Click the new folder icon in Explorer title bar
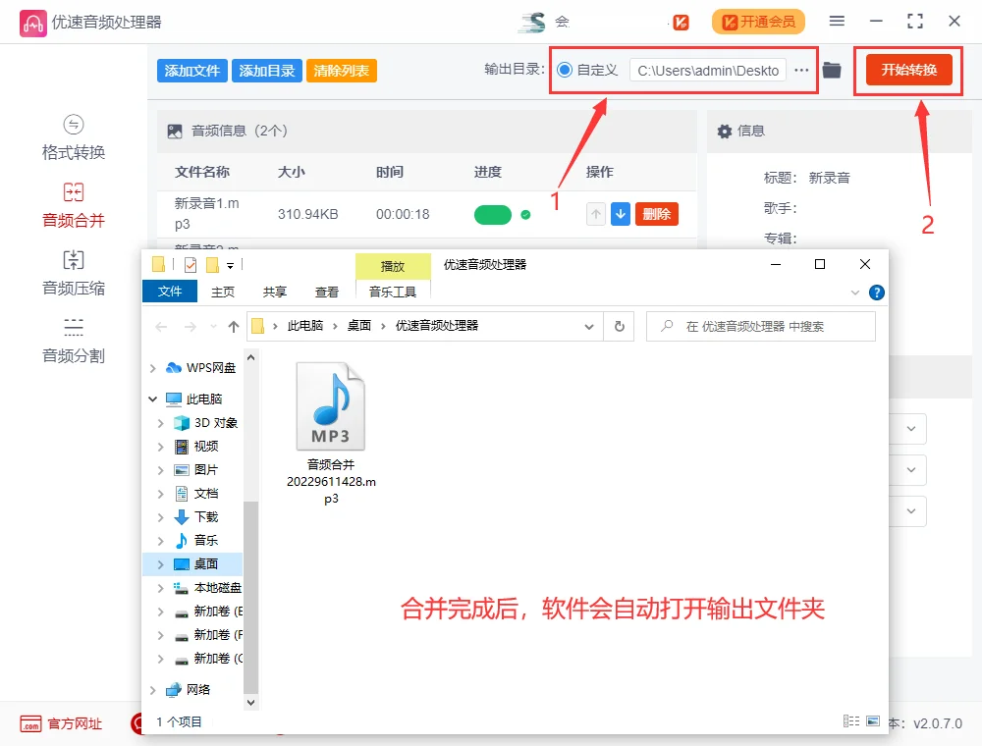Image resolution: width=982 pixels, height=746 pixels. click(x=213, y=265)
